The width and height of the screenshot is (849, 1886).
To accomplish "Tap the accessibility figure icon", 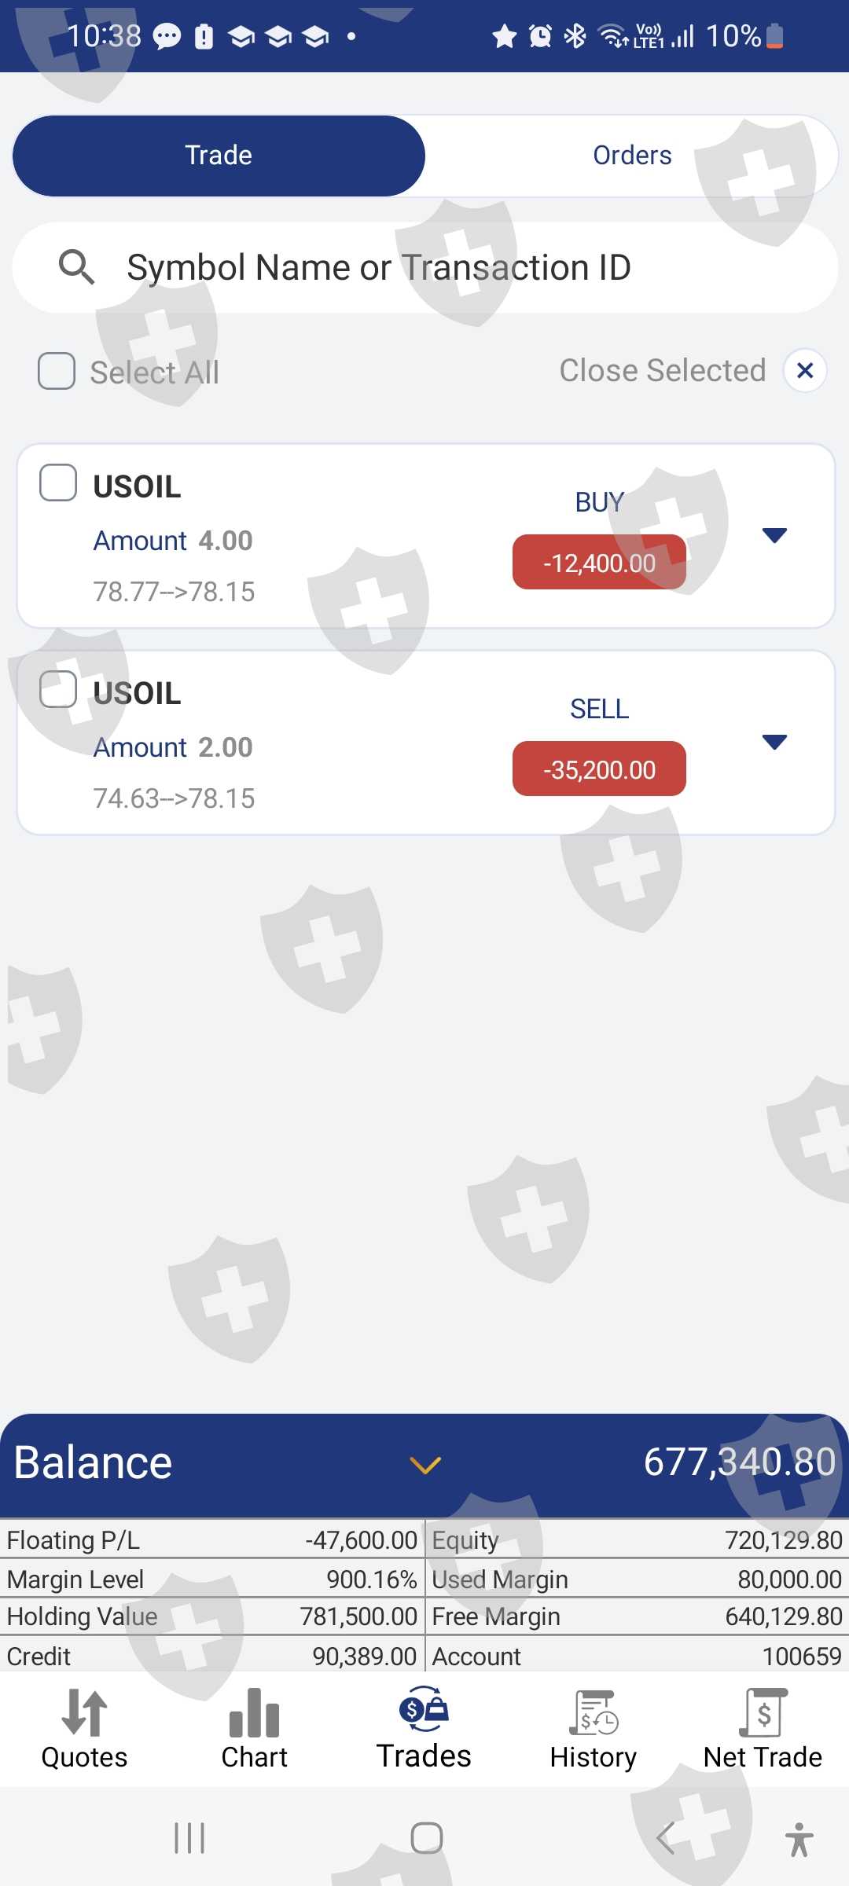I will coord(799,1839).
